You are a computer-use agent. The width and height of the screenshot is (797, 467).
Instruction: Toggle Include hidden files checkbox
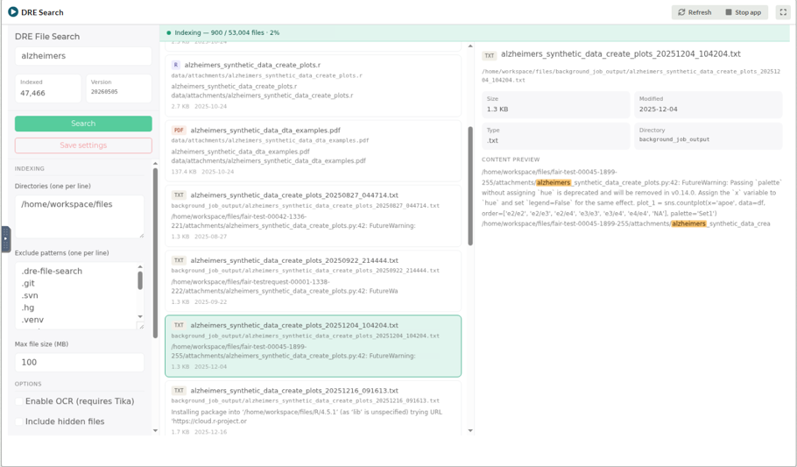(x=19, y=421)
